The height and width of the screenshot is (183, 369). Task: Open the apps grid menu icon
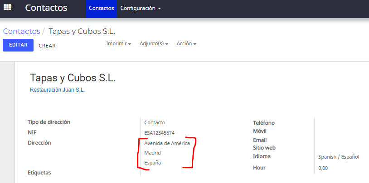click(x=7, y=7)
